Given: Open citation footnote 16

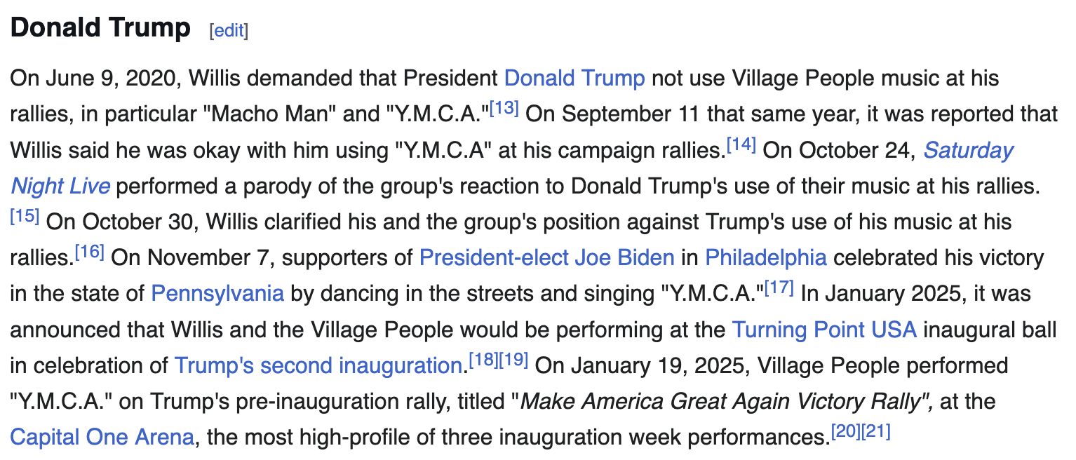Looking at the screenshot, I should 90,252.
